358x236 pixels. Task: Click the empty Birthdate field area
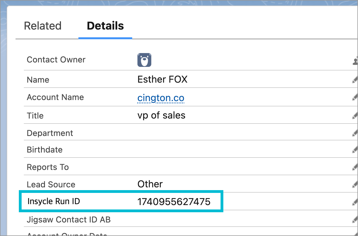pyautogui.click(x=166, y=150)
